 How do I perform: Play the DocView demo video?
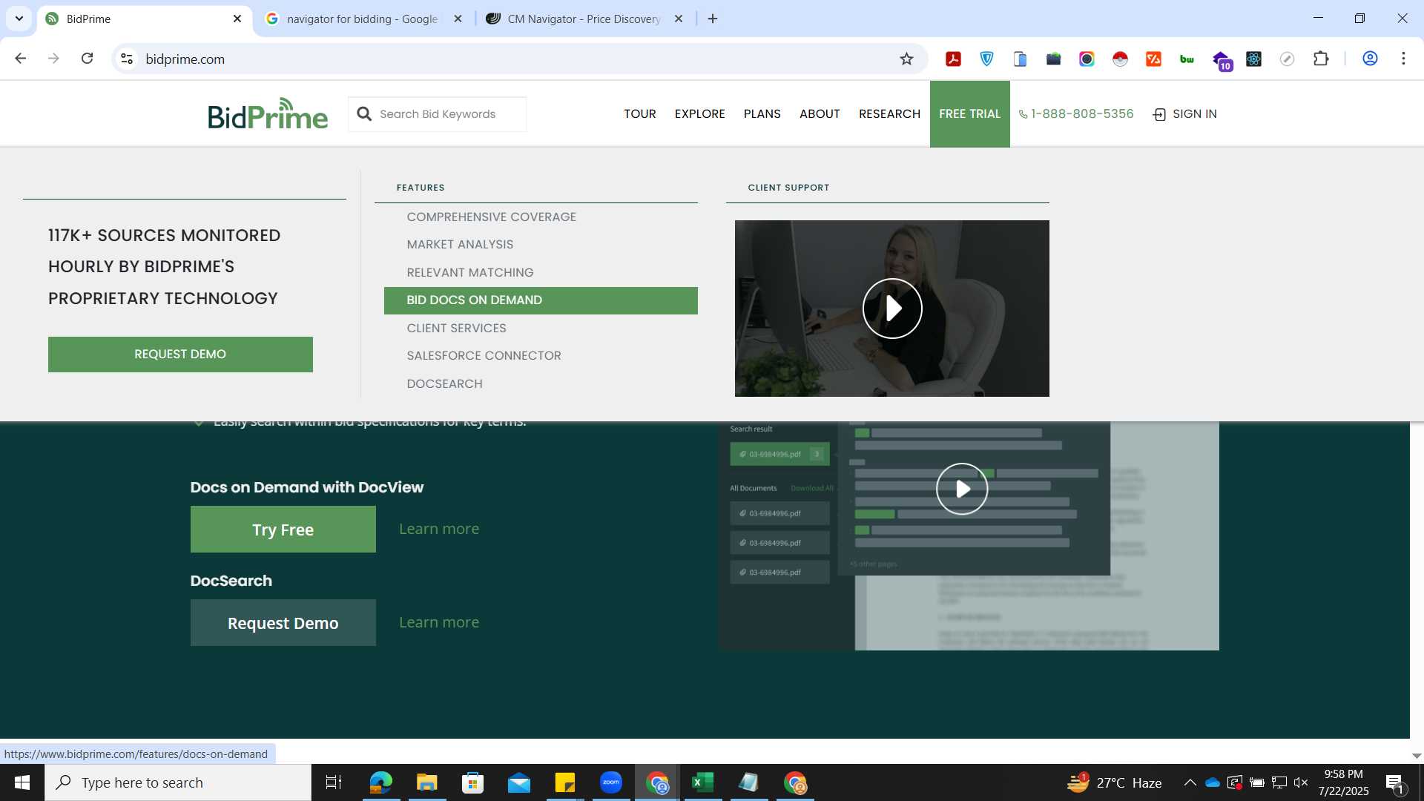click(x=962, y=489)
